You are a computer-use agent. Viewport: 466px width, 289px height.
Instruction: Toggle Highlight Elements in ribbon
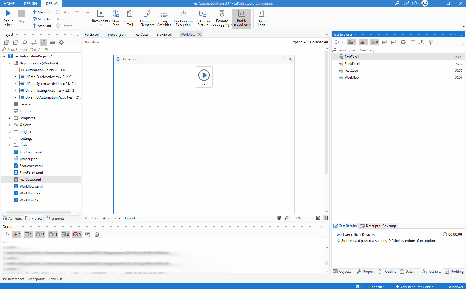pos(147,18)
